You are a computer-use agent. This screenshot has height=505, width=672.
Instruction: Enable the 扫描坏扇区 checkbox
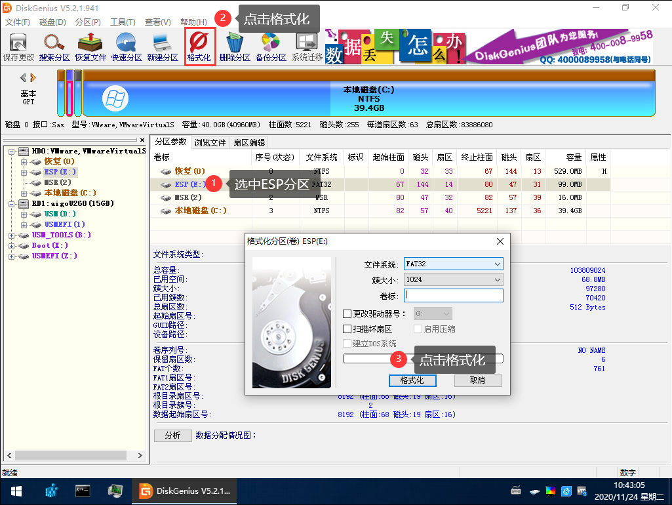[347, 329]
